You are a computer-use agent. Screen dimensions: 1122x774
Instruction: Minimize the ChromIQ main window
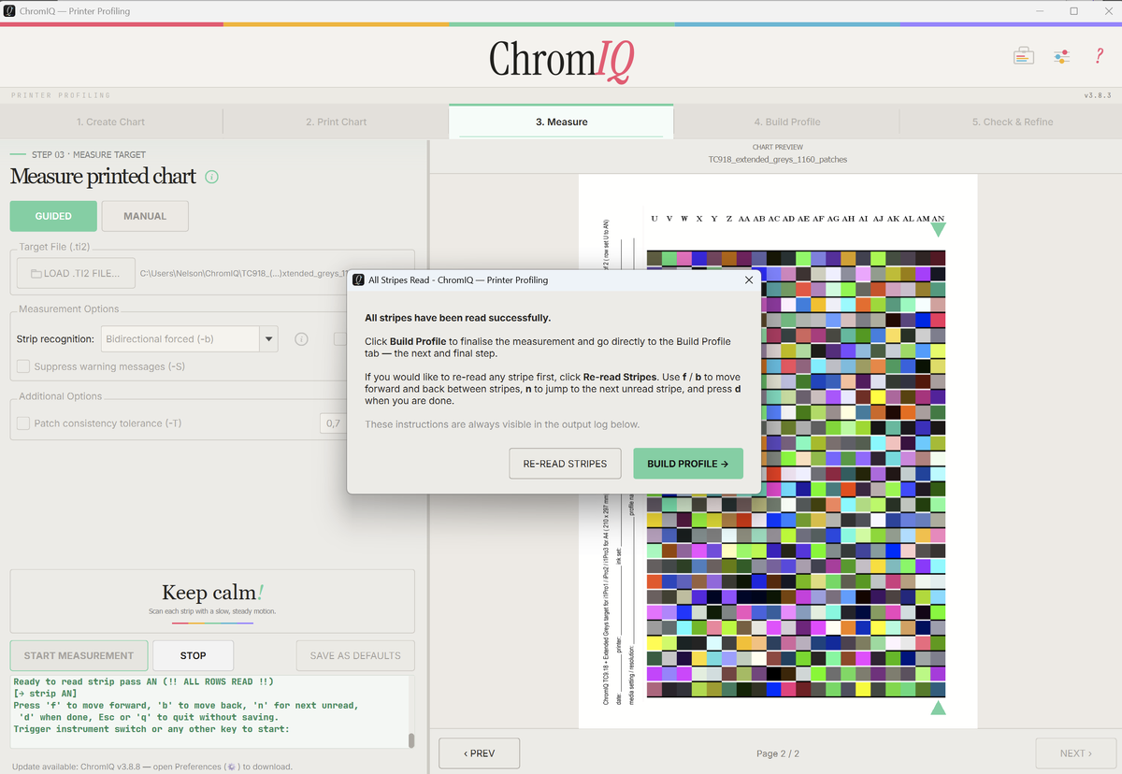(x=1041, y=11)
